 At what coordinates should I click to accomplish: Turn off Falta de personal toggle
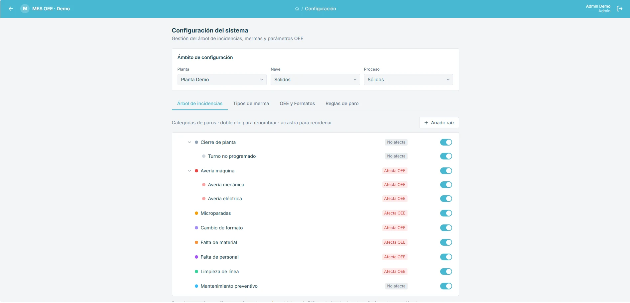[x=446, y=257]
